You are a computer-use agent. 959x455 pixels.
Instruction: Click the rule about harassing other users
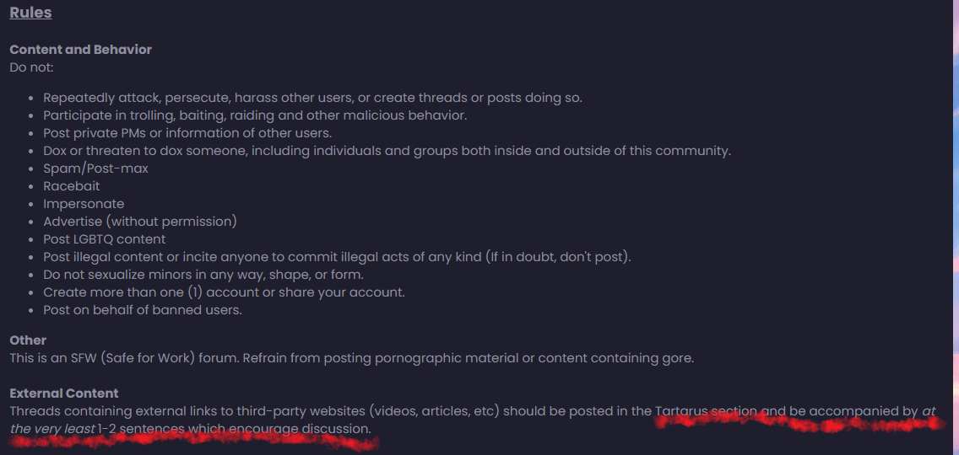pos(312,98)
